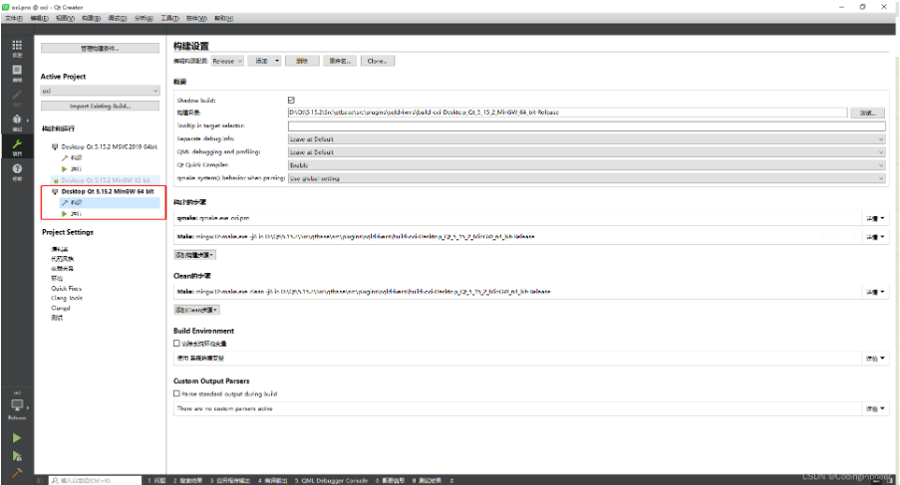Screen dimensions: 900x485
Task: Open 添加构建步骤 (Add Build Step) menu
Action: [x=195, y=255]
